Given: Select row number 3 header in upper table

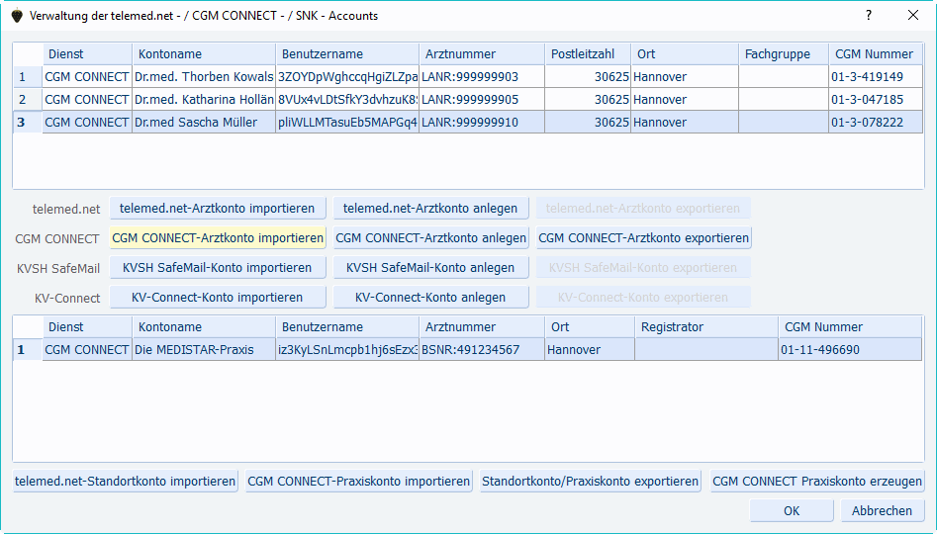Looking at the screenshot, I should [28, 122].
